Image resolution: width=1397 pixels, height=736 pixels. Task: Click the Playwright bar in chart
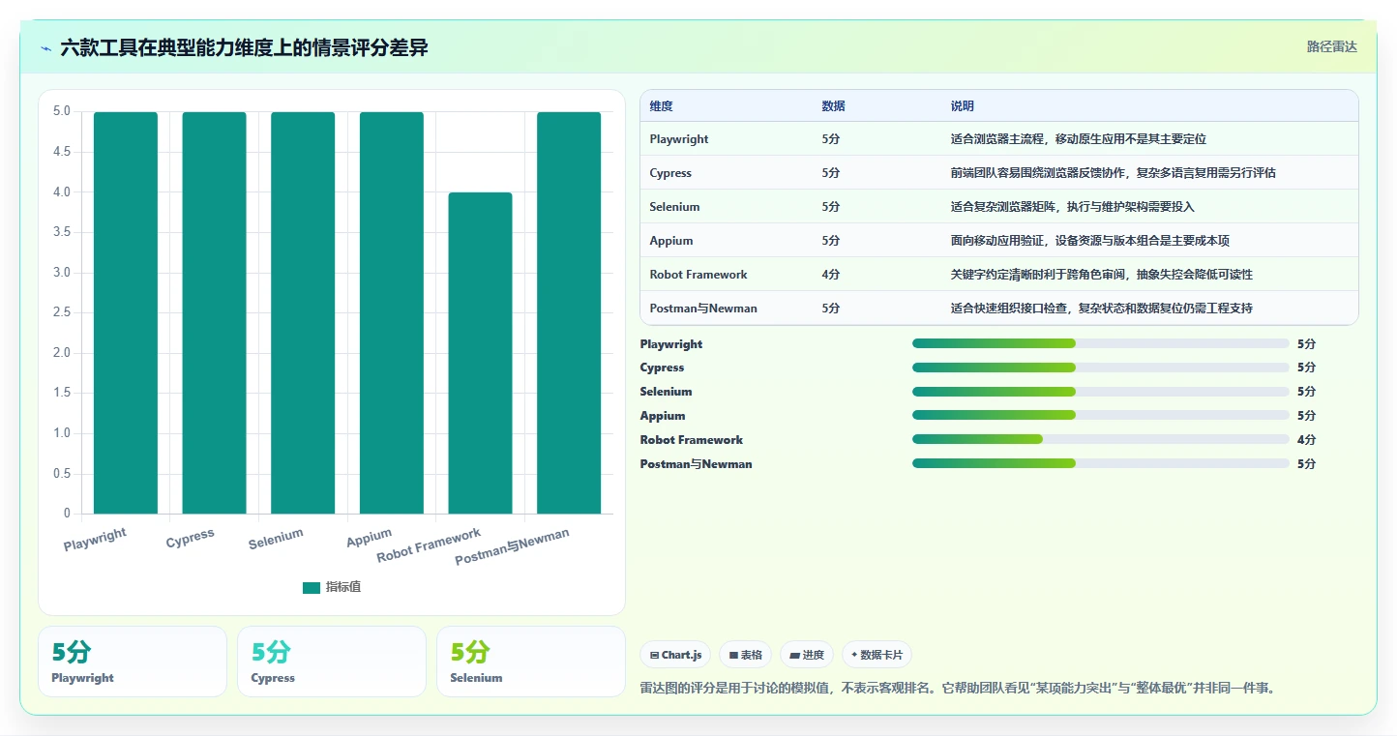coord(126,312)
